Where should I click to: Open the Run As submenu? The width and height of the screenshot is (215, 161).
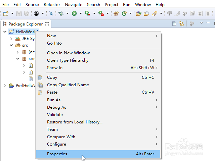pyautogui.click(x=98, y=100)
